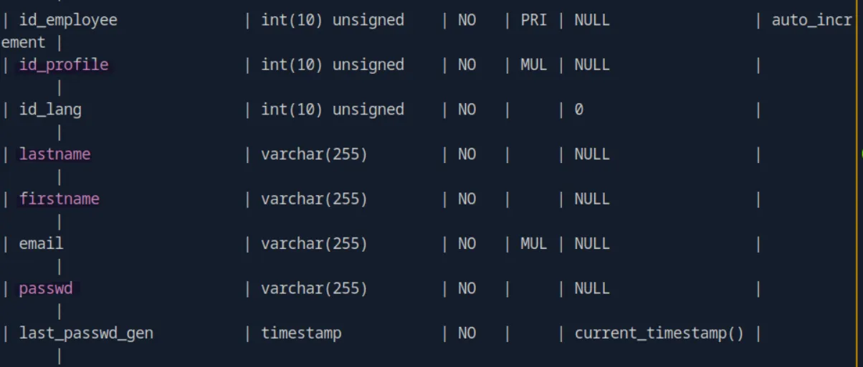
Task: Select the highlighted lastname field
Action: coord(55,154)
